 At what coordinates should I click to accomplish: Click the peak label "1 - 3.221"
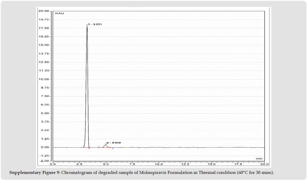coord(95,24)
